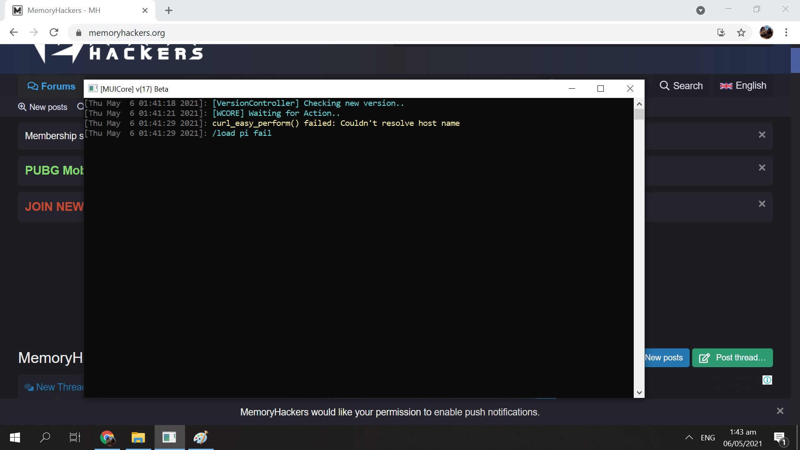Viewport: 800px width, 450px height.
Task: Click the console scrollbar up arrow
Action: [639, 104]
